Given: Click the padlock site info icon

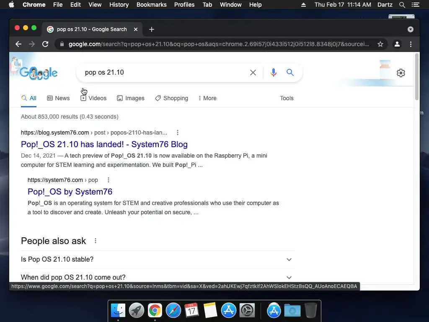Looking at the screenshot, I should [x=62, y=44].
